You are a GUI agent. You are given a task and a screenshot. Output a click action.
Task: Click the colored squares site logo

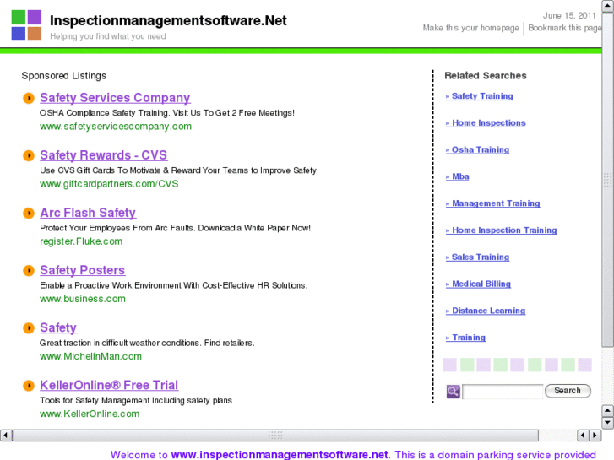[x=26, y=24]
